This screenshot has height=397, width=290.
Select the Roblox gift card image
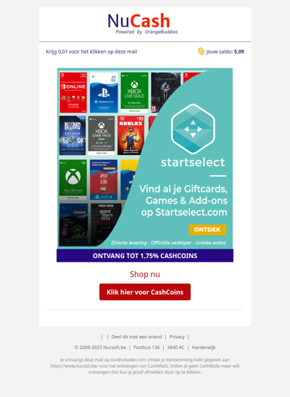(x=130, y=135)
